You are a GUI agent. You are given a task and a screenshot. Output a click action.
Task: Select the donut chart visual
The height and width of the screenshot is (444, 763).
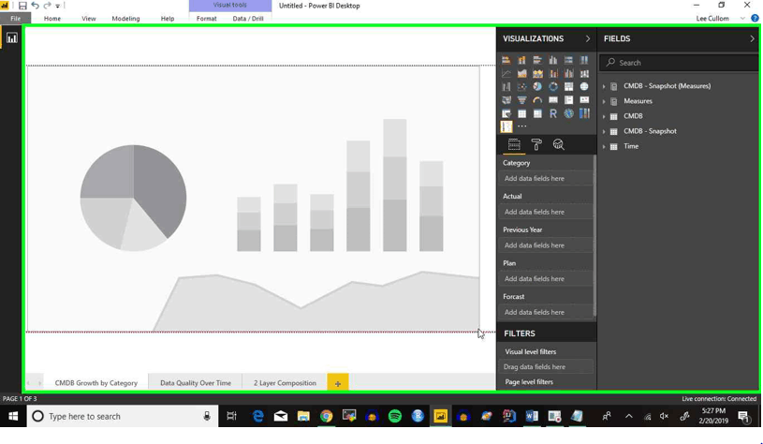(552, 87)
